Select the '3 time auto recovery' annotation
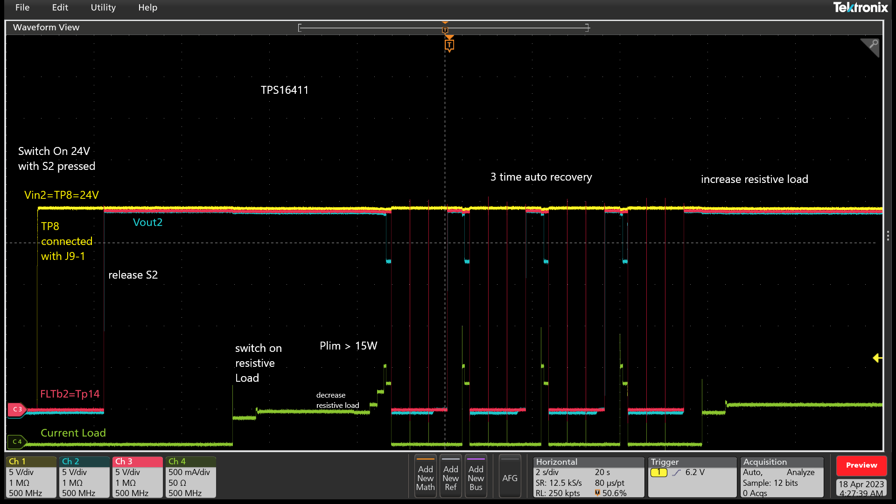Image resolution: width=896 pixels, height=504 pixels. click(541, 177)
